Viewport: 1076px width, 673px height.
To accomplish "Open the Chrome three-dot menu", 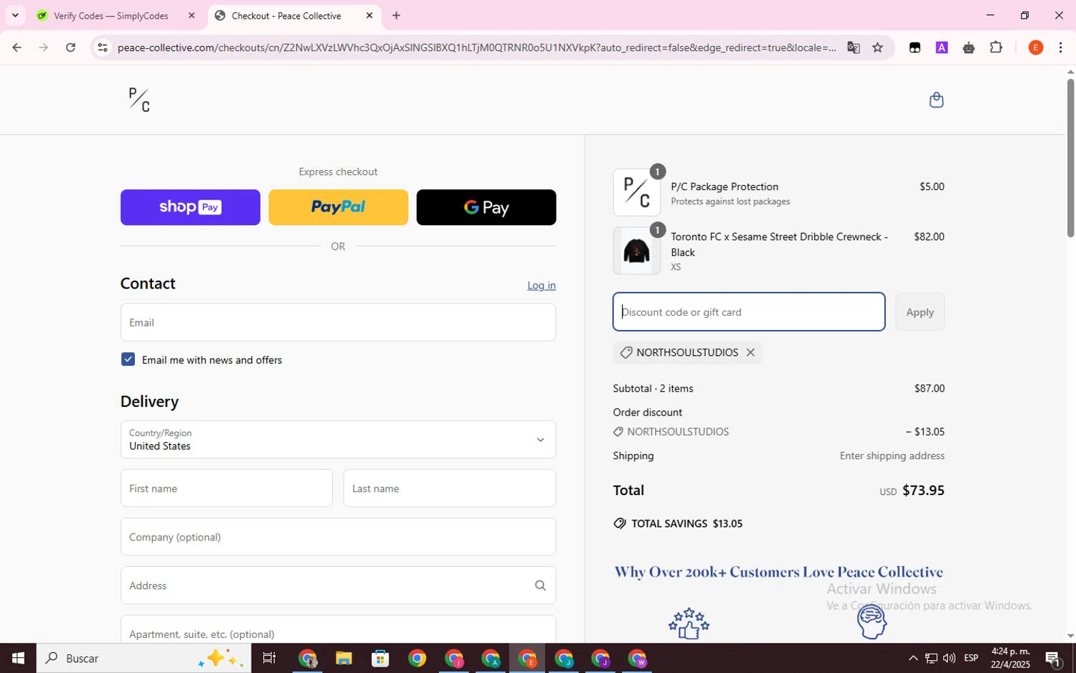I will [x=1060, y=47].
